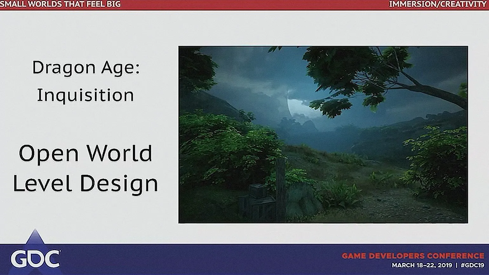Image resolution: width=489 pixels, height=275 pixels.
Task: Click the "Open World" heading line
Action: (x=85, y=153)
